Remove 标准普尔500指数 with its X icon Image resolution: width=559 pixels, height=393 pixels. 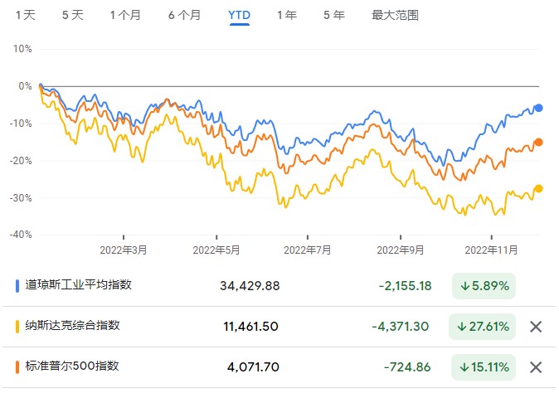pos(536,367)
